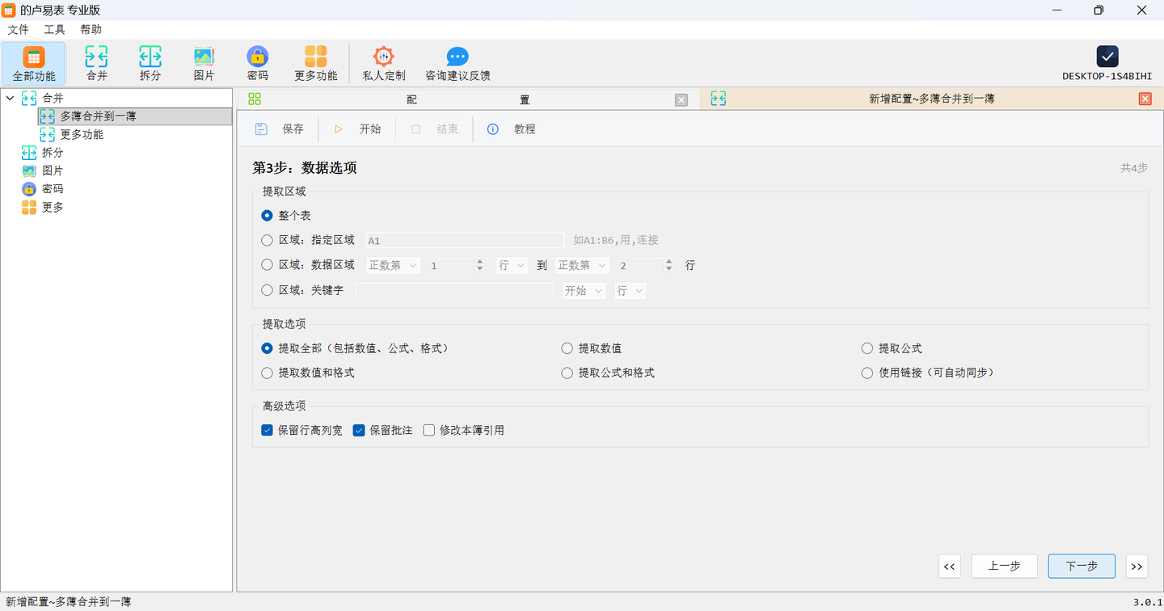
Task: Open the 工具 menu
Action: click(54, 30)
